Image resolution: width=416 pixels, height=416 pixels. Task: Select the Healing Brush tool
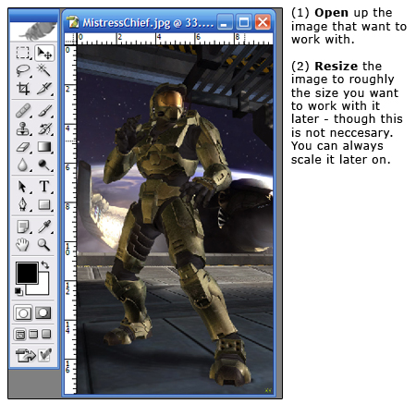point(23,111)
